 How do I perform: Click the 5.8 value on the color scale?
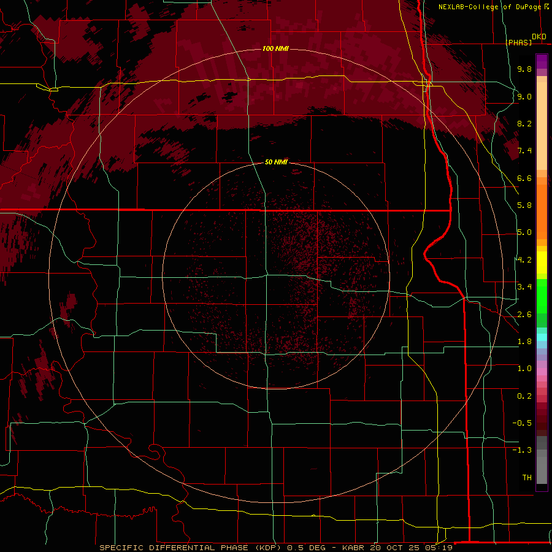click(524, 205)
